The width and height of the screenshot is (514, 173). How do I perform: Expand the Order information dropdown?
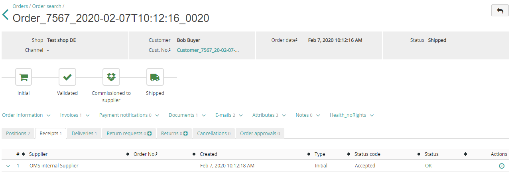(26, 115)
